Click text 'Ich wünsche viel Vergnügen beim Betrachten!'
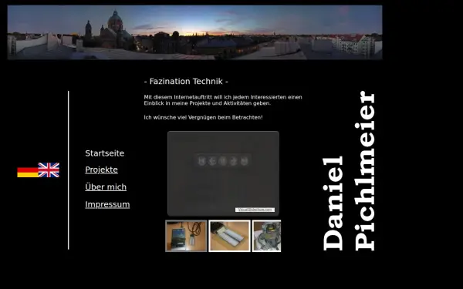463x289 pixels. pos(203,117)
